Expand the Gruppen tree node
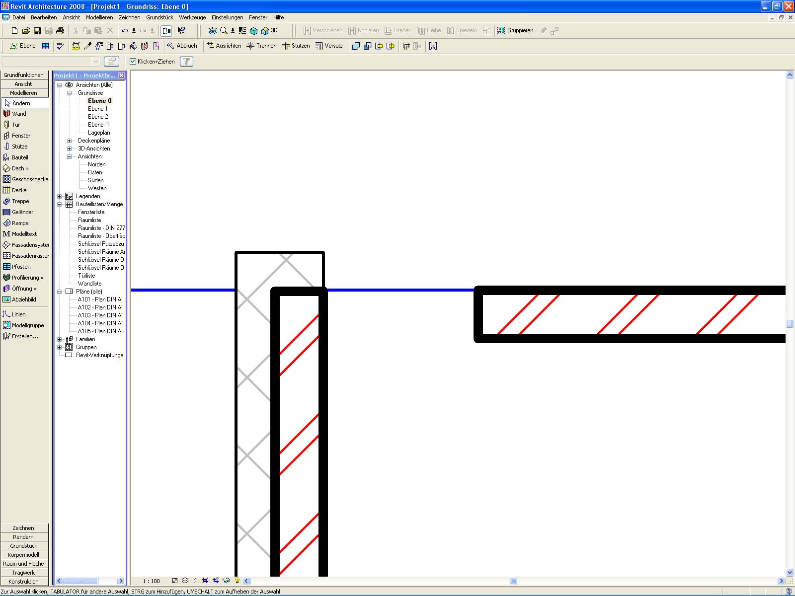The height and width of the screenshot is (596, 795). click(x=60, y=347)
